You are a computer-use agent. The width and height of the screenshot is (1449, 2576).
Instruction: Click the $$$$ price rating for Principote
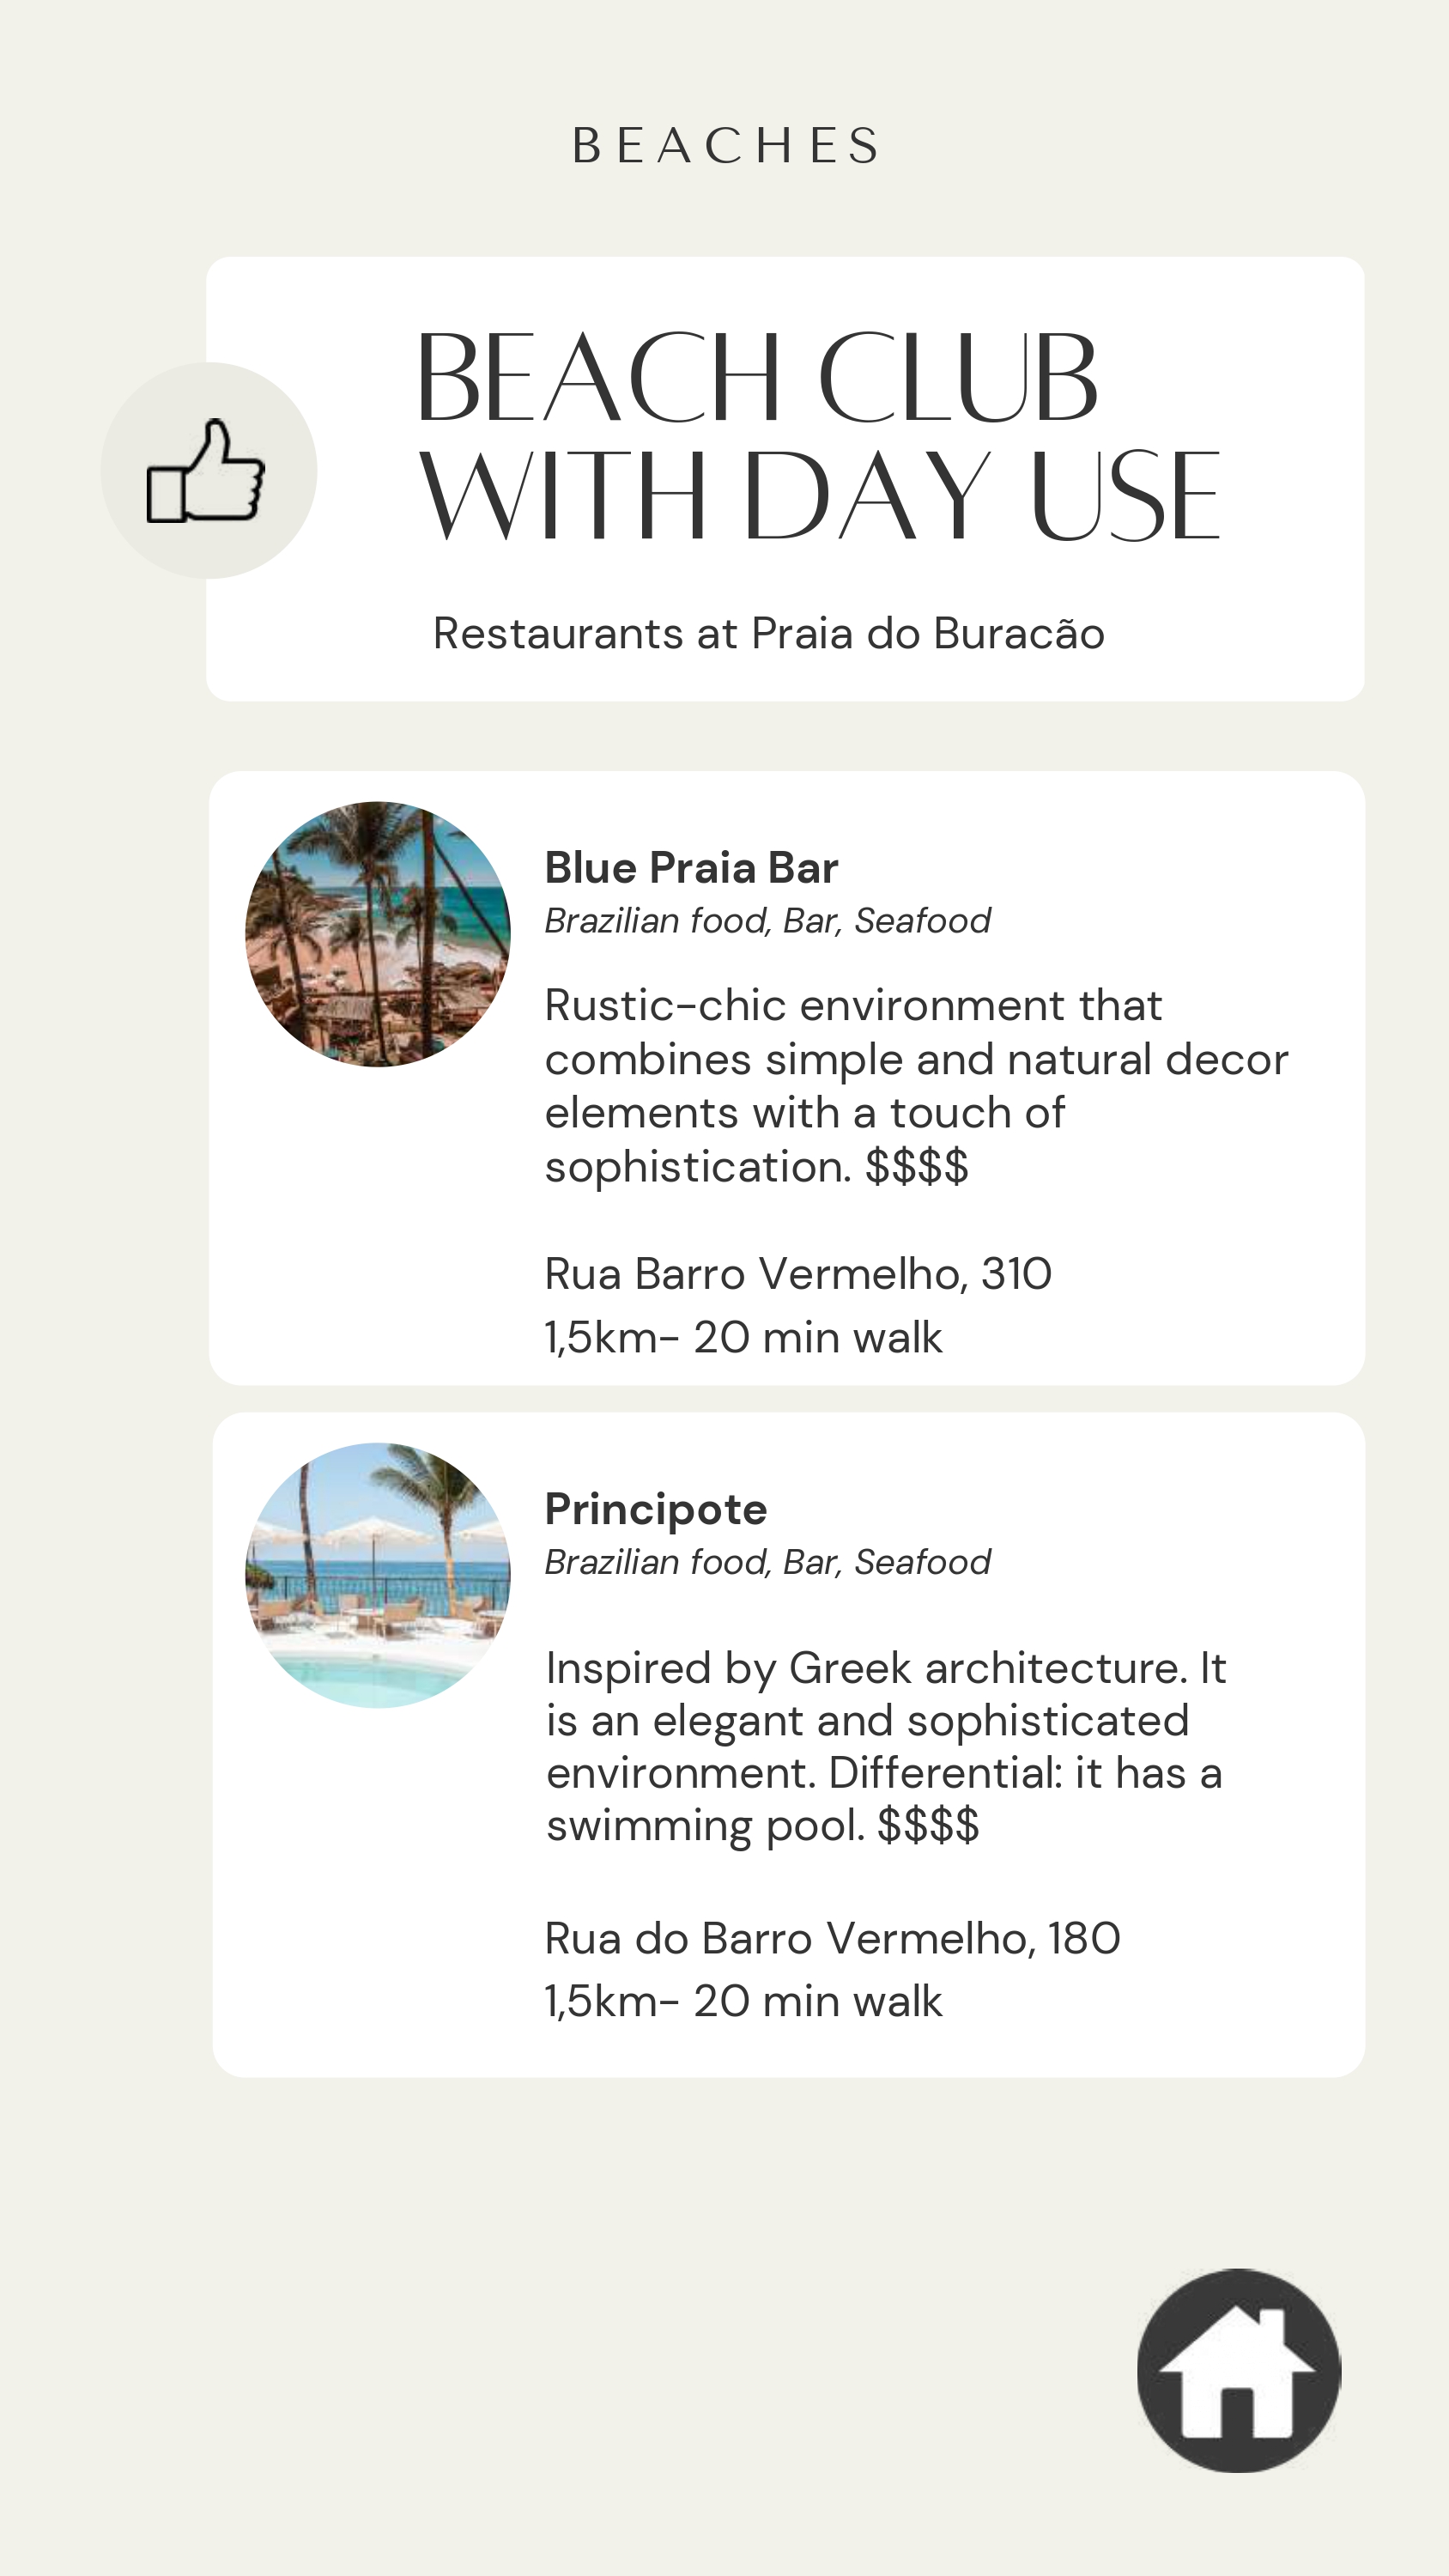point(928,1825)
